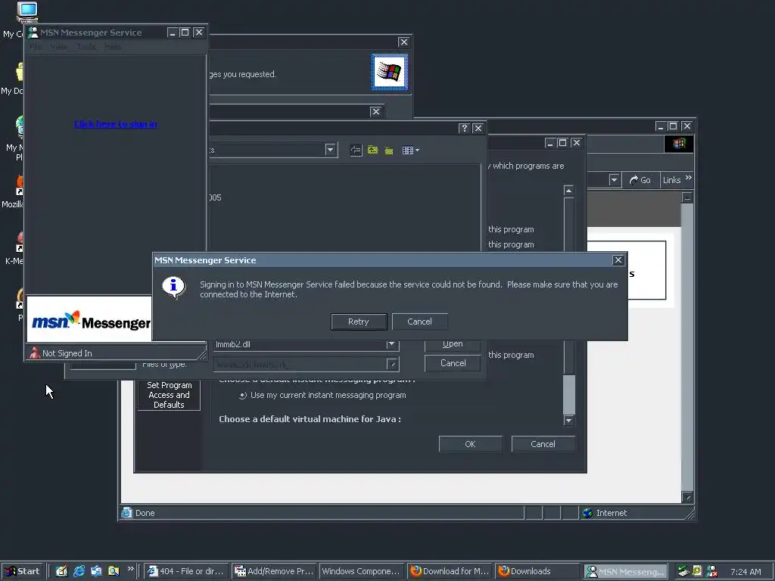Click the Up One Level folder icon

pos(372,151)
